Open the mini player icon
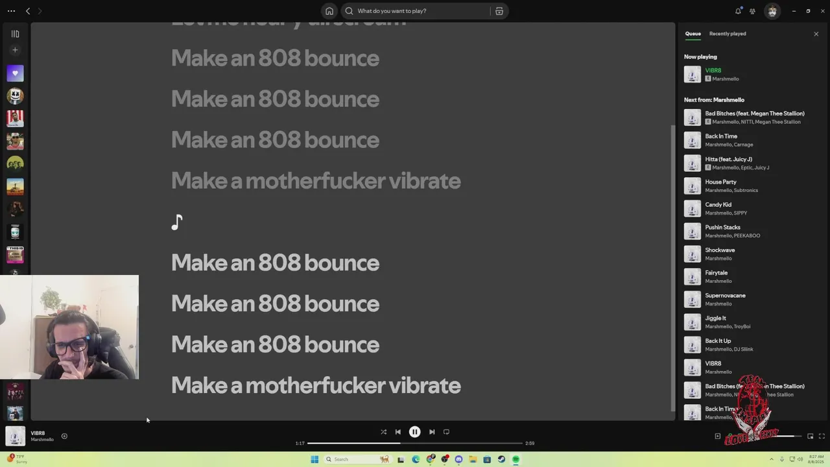Viewport: 830px width, 467px height. click(810, 437)
